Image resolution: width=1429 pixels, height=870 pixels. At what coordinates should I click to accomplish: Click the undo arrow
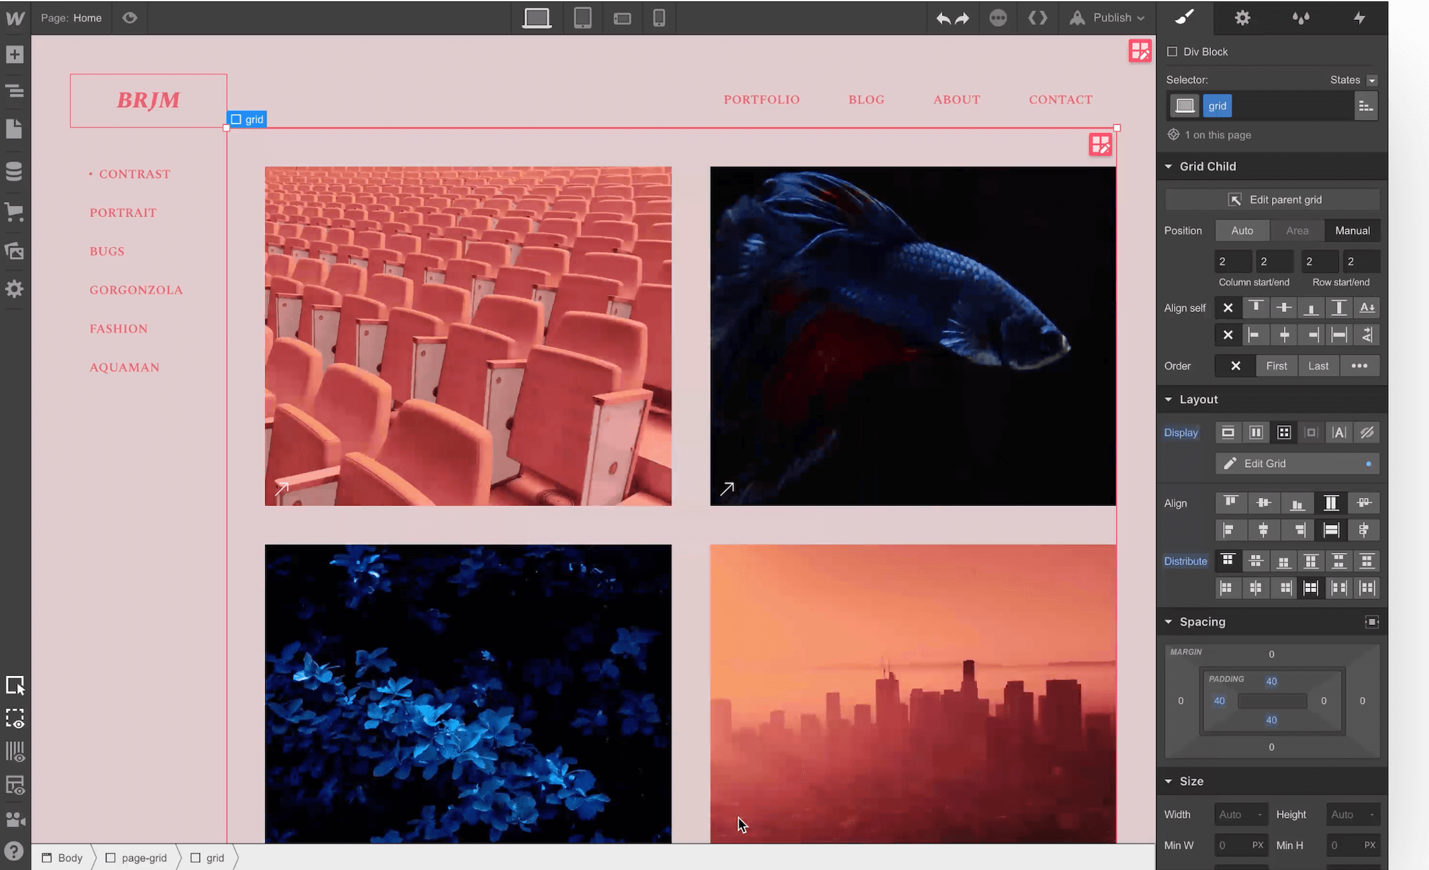(x=943, y=19)
